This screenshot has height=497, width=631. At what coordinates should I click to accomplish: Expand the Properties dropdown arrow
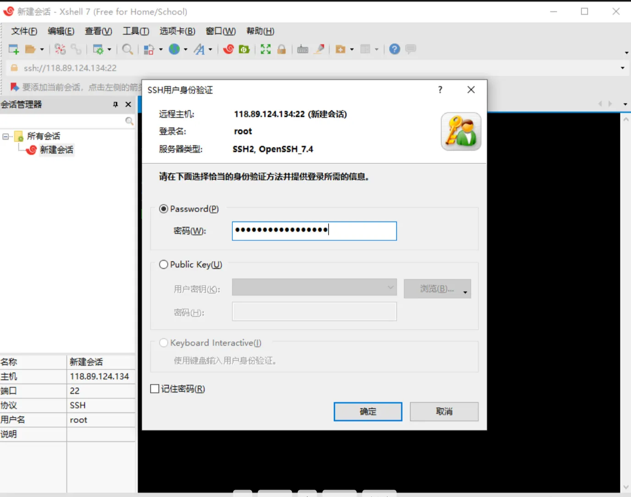tap(109, 49)
